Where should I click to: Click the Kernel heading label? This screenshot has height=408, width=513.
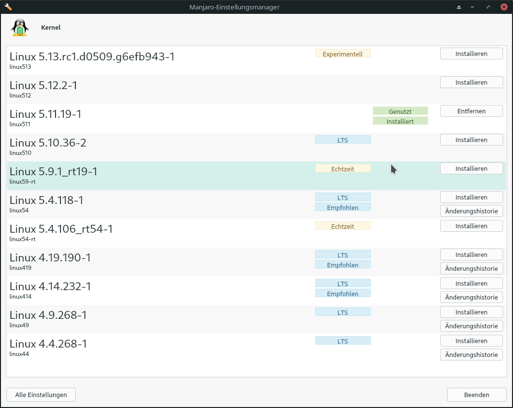click(51, 27)
